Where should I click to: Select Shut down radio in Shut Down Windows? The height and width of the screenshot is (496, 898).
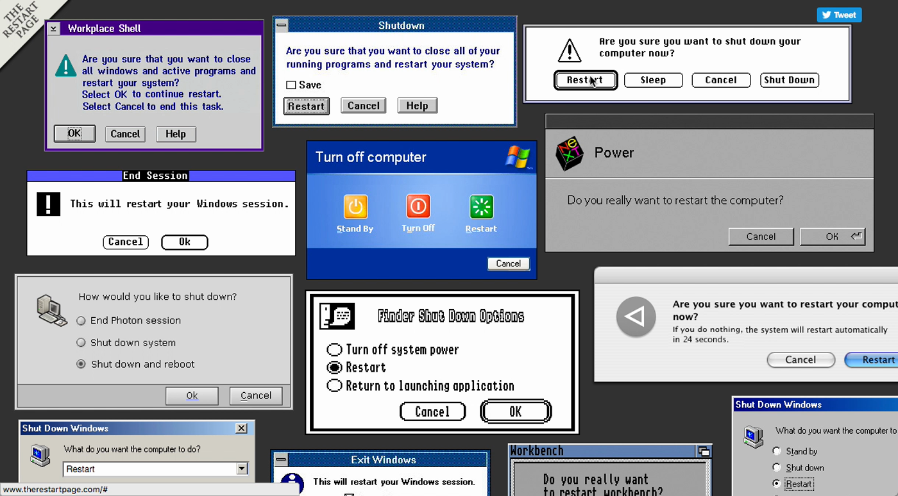pyautogui.click(x=777, y=467)
